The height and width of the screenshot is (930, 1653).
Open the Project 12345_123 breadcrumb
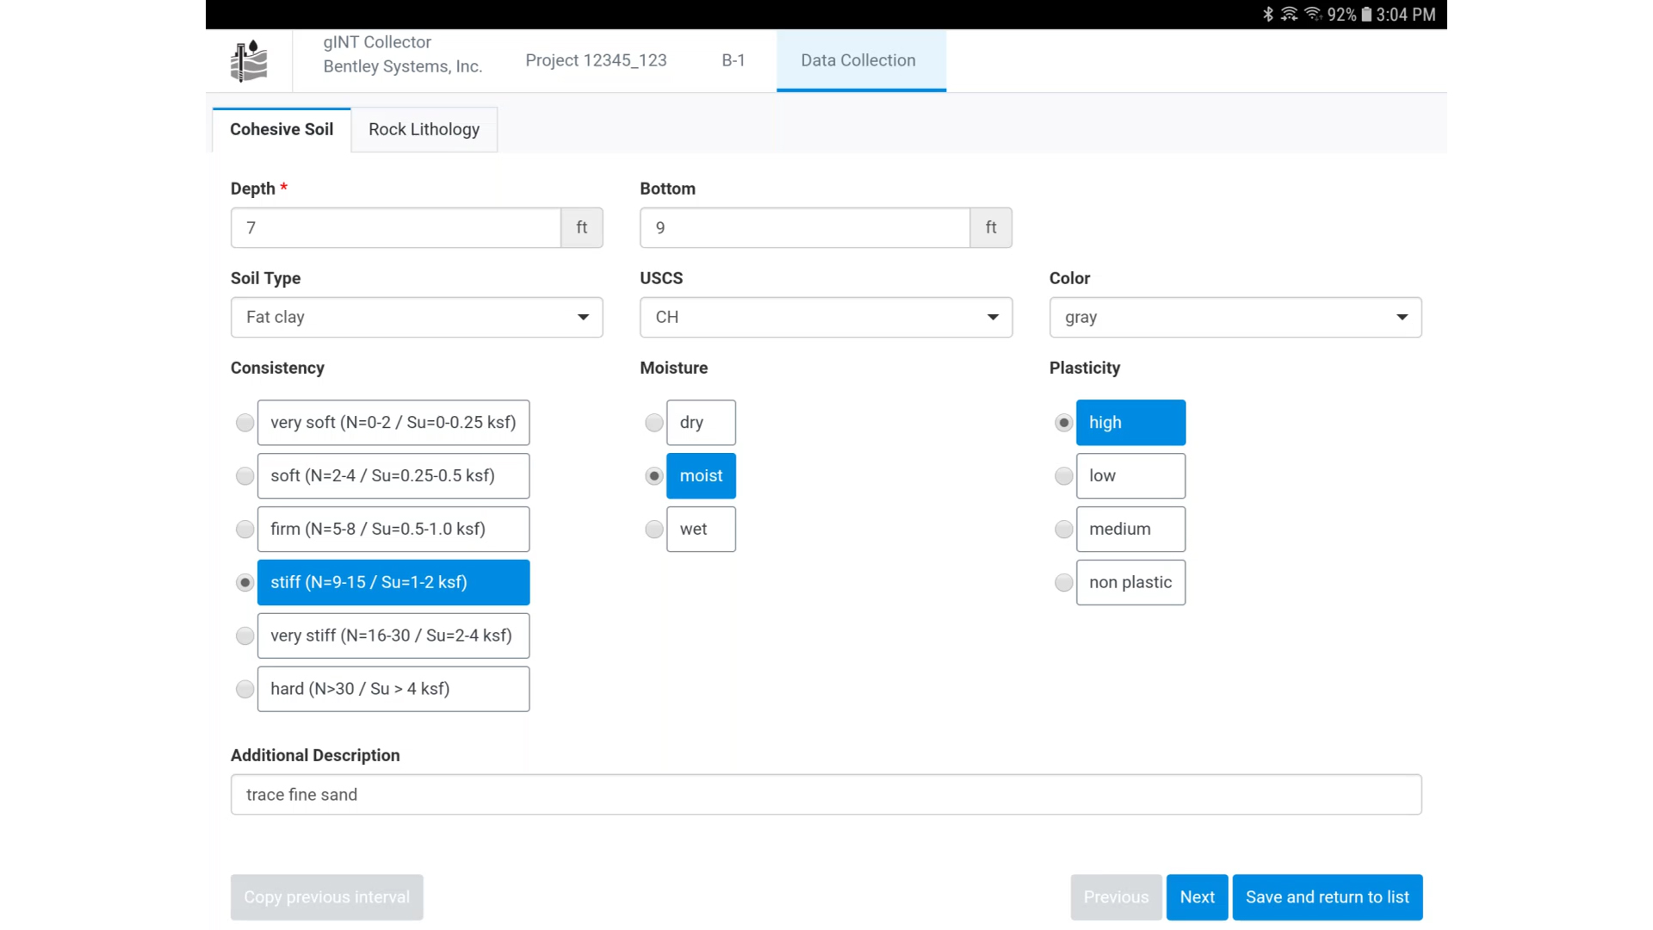[596, 60]
